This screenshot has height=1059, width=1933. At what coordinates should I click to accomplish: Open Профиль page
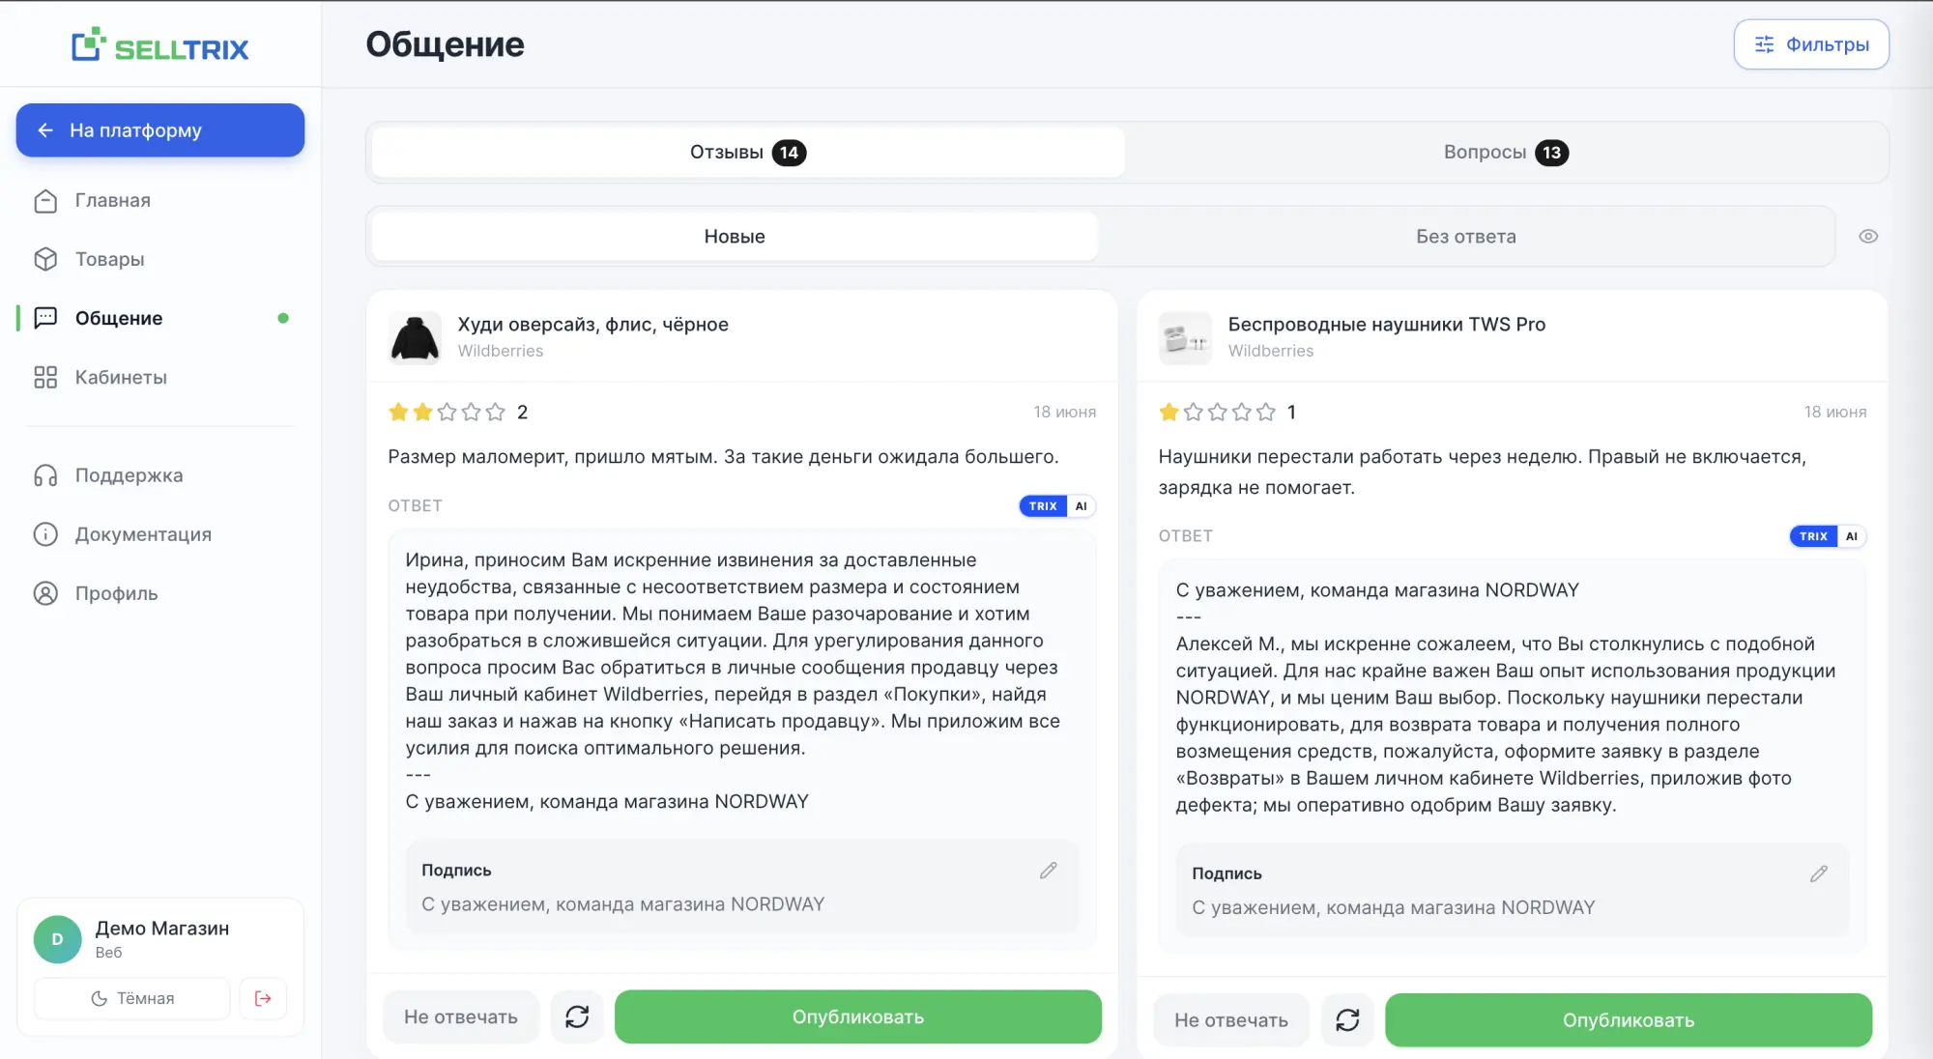tap(160, 593)
